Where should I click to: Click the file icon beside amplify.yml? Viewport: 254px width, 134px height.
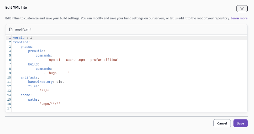[11, 29]
